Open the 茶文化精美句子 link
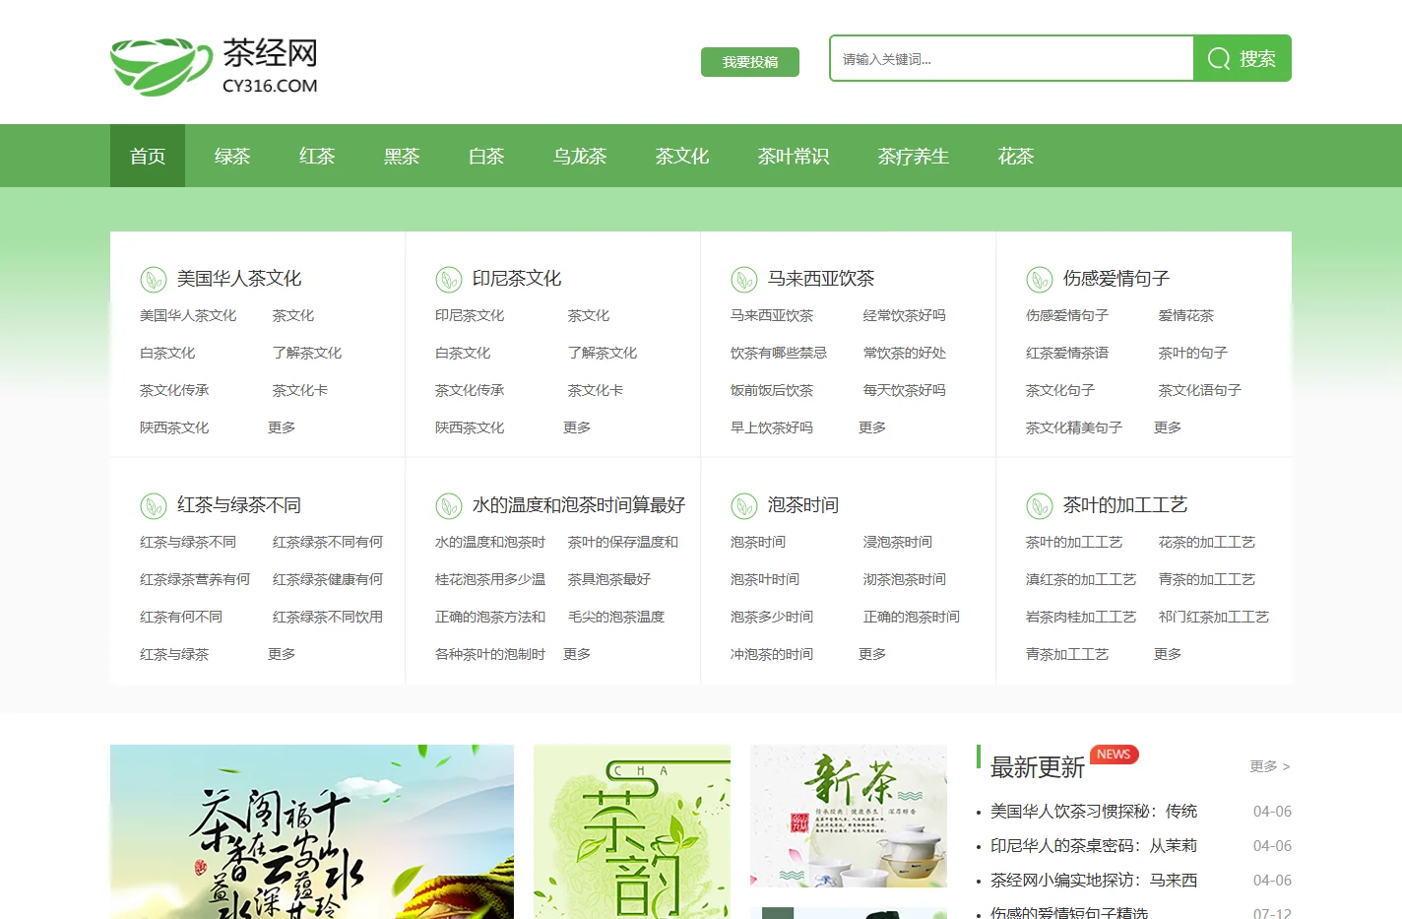Viewport: 1402px width, 919px height. 1074,427
